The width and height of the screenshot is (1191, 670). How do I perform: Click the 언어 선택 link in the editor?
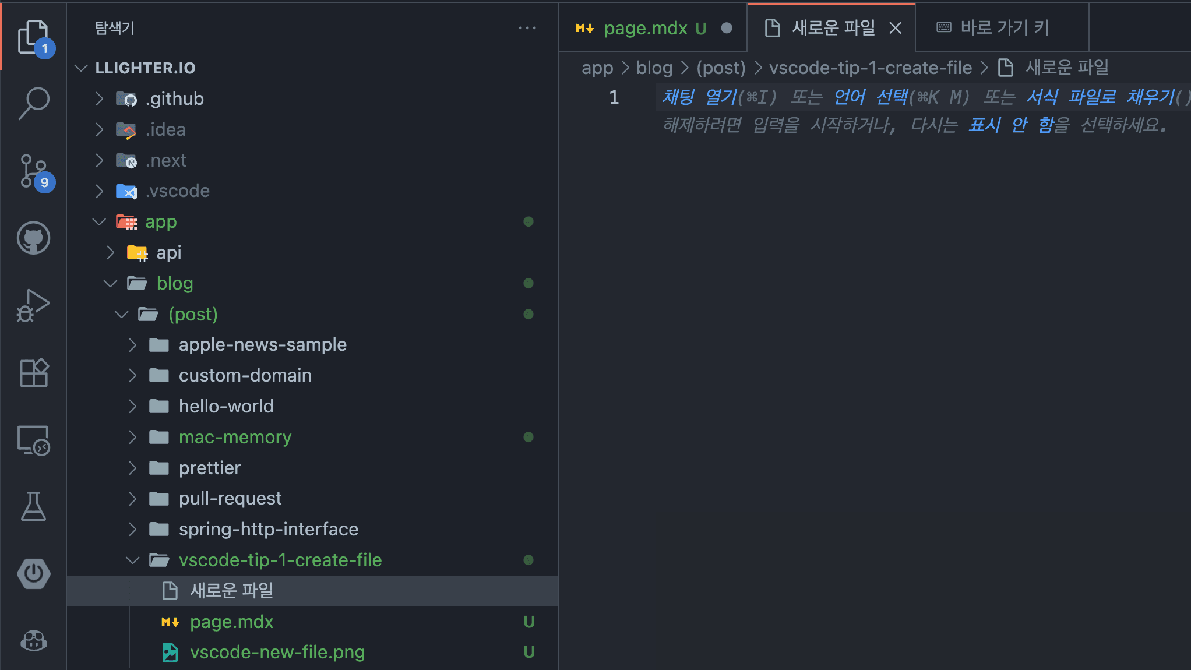[x=870, y=97]
